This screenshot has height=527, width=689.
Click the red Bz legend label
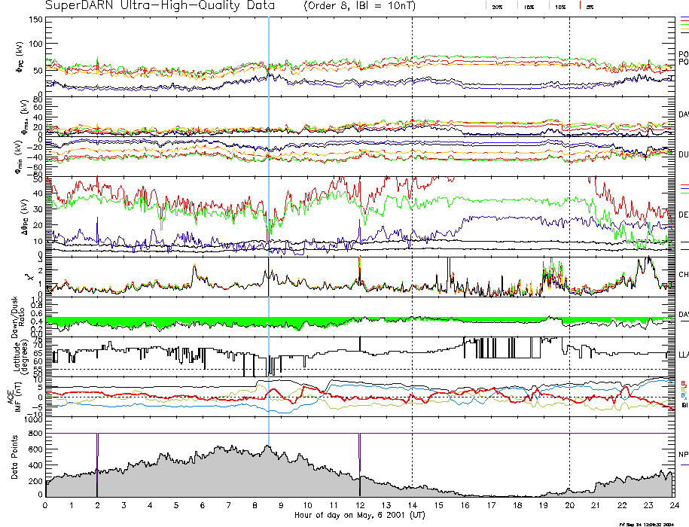683,382
